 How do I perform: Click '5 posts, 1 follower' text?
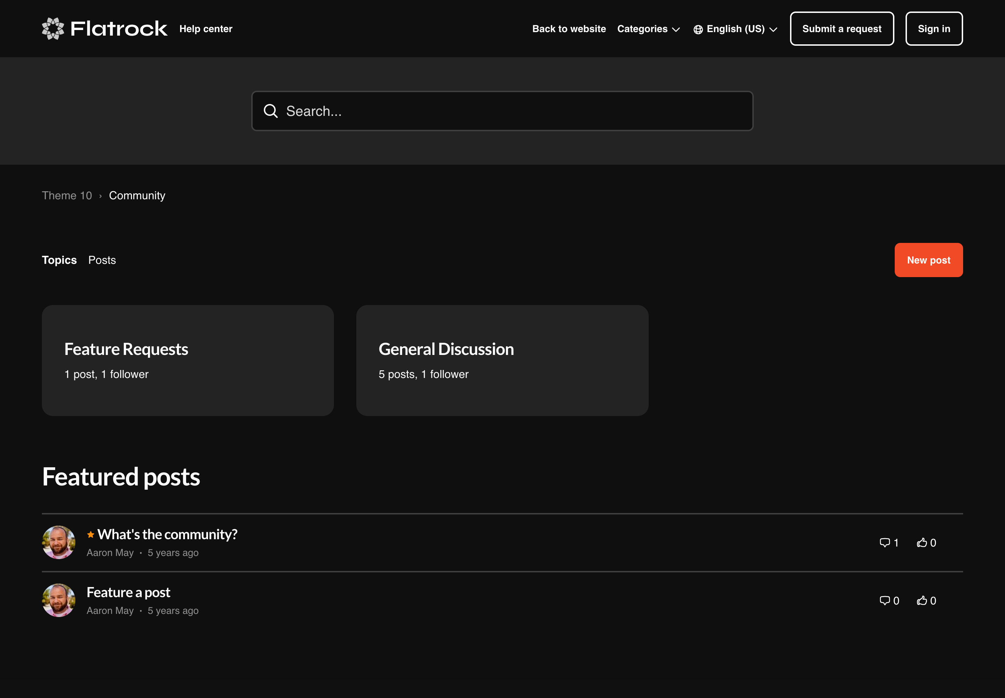click(423, 374)
